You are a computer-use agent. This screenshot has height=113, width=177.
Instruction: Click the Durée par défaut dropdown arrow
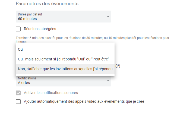pos(108,17)
